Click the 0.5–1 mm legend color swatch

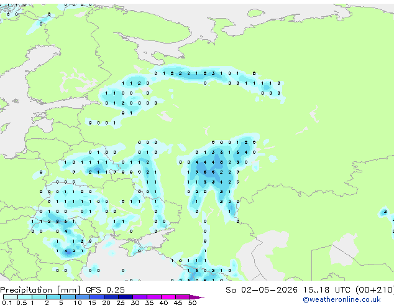tap(25, 297)
